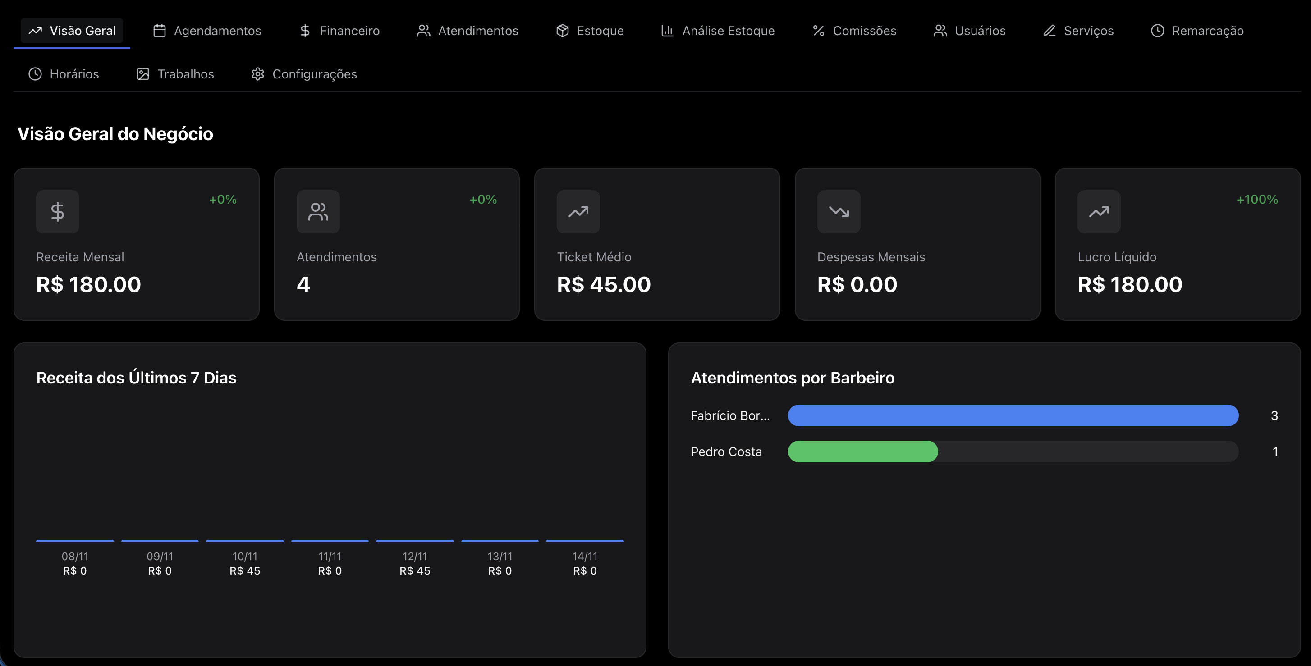Click the calendar icon beside Agendamentos
Viewport: 1311px width, 666px height.
coord(160,31)
